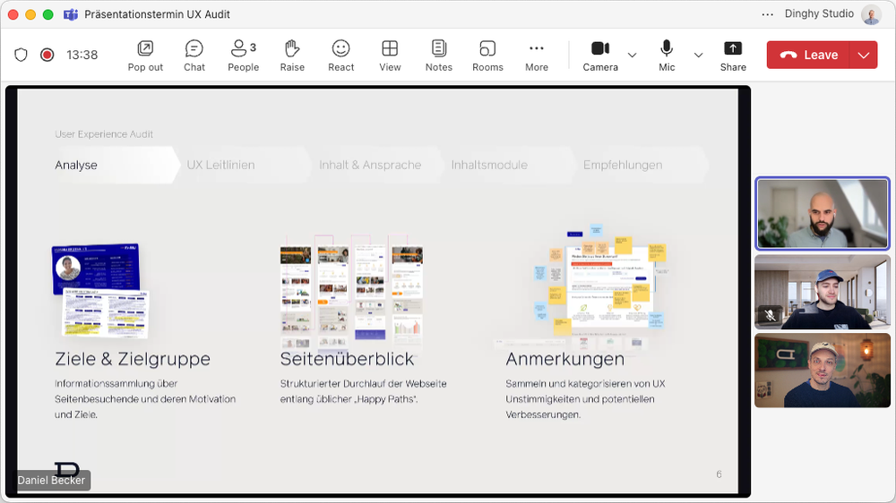Show the People participants list
896x503 pixels.
[244, 55]
